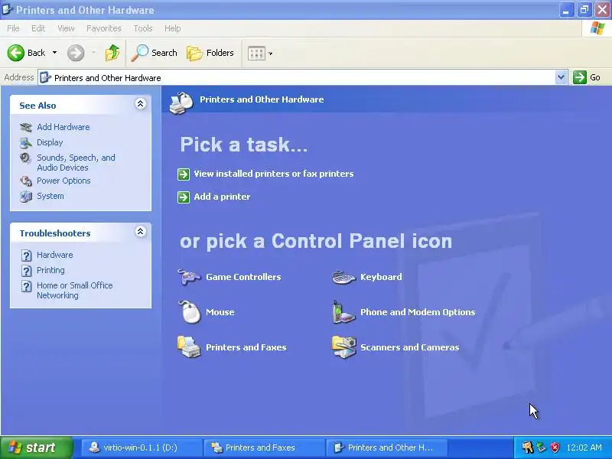This screenshot has width=612, height=459.
Task: Open the System link
Action: (50, 196)
